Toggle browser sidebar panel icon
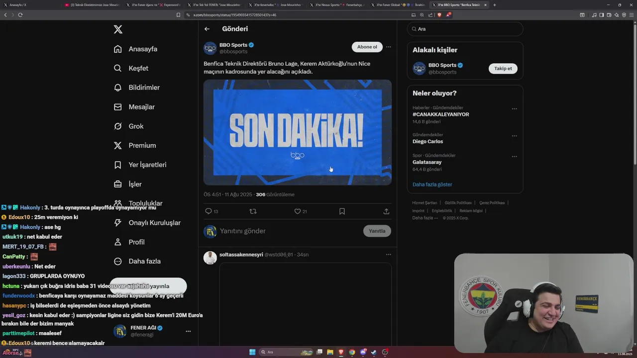 (602, 15)
